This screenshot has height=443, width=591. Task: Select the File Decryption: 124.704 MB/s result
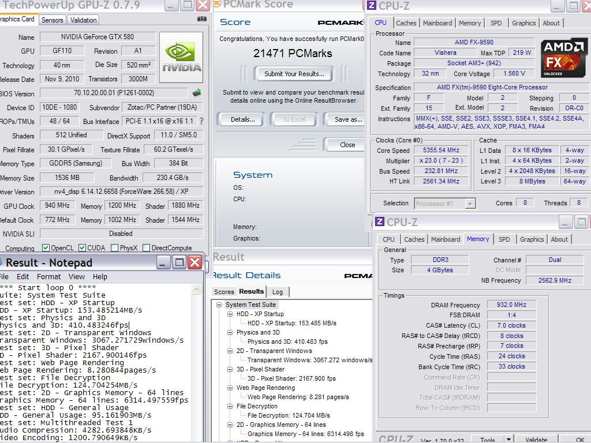pyautogui.click(x=289, y=415)
